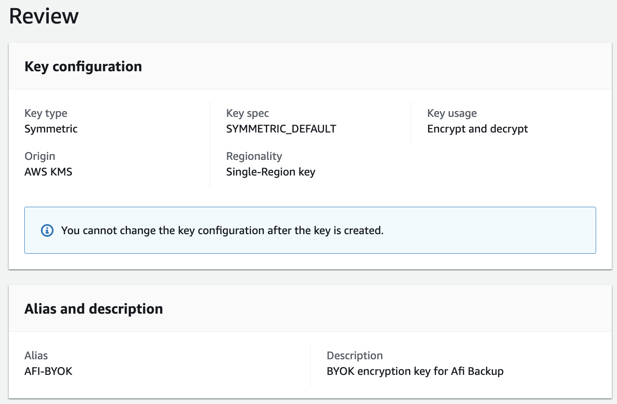This screenshot has height=404, width=617.
Task: Select the Symmetric key type value
Action: [x=51, y=129]
